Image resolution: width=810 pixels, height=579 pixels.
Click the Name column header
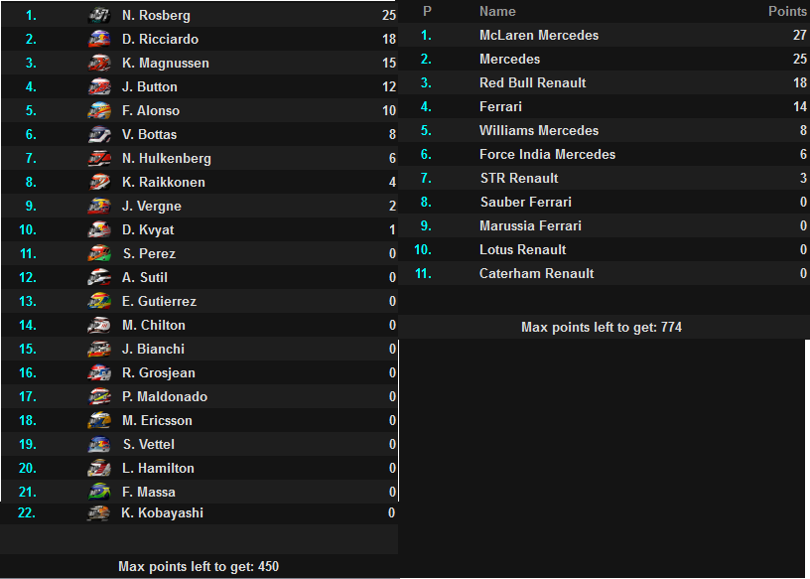click(497, 11)
